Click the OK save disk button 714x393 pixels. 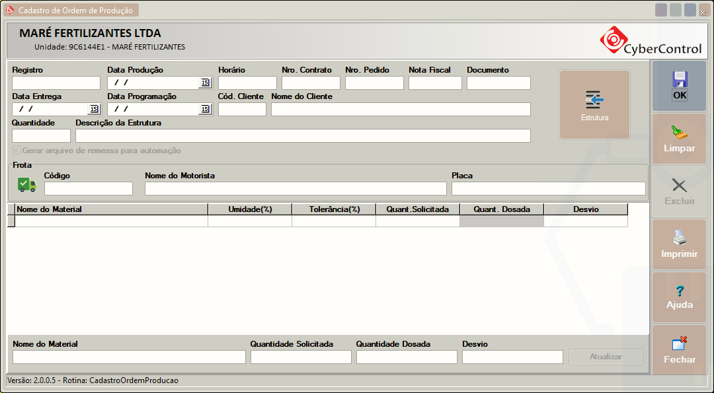[679, 86]
